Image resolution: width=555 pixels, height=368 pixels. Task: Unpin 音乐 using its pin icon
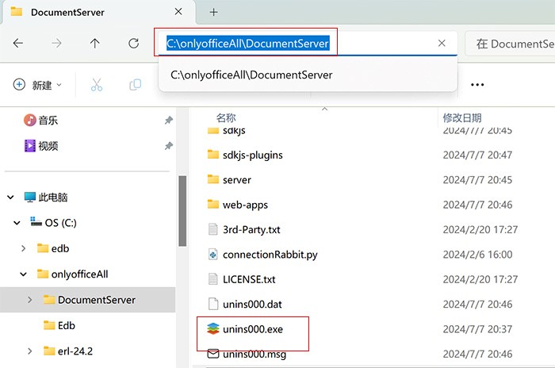(x=168, y=120)
